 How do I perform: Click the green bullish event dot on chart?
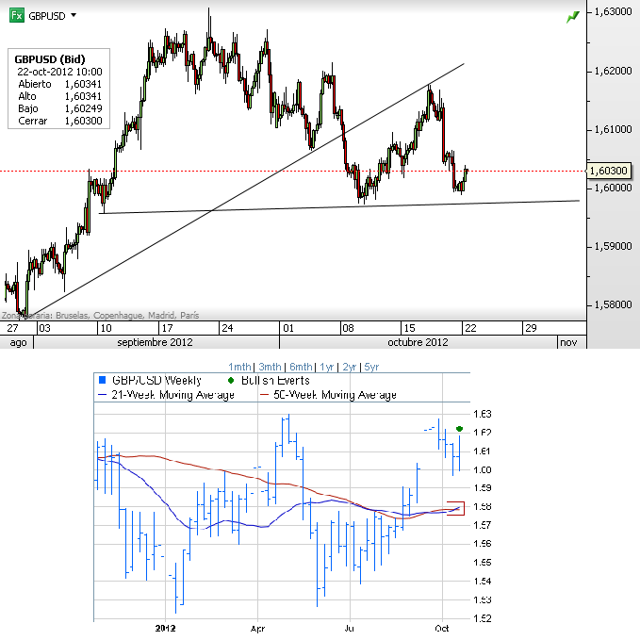(x=459, y=429)
